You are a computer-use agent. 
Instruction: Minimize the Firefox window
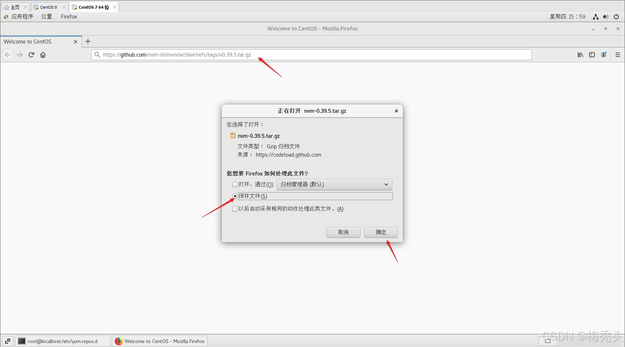(593, 29)
